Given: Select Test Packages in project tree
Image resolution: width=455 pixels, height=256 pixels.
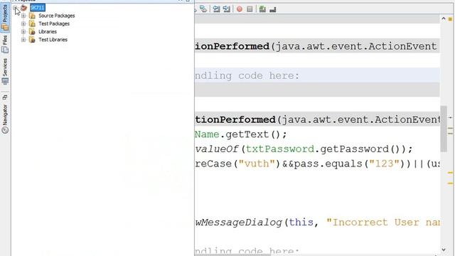Looking at the screenshot, I should (x=54, y=23).
